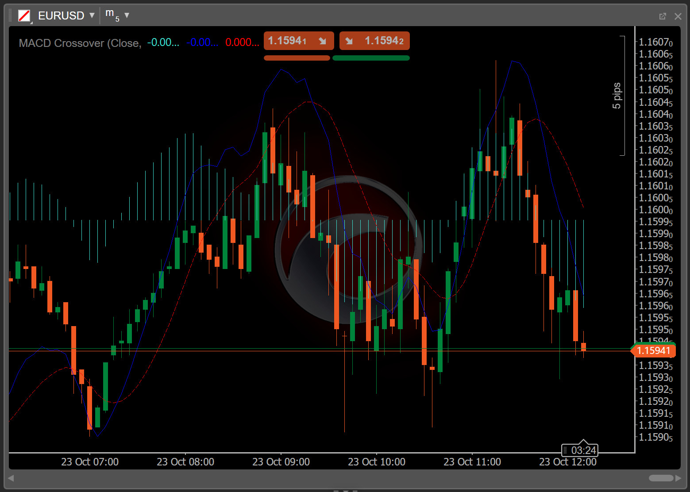The image size is (690, 492).
Task: Click the sell button showing 1.15941
Action: [x=299, y=41]
